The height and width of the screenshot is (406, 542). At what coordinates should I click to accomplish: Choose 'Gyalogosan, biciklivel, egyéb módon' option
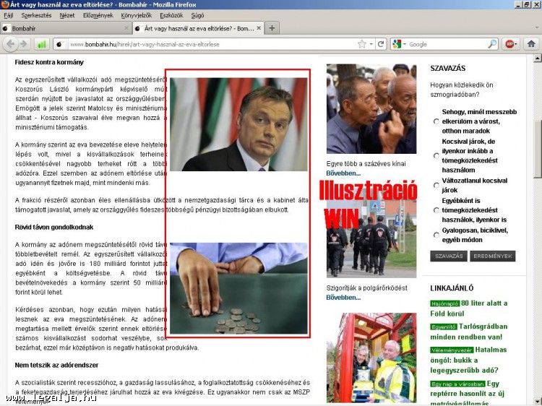pos(436,234)
